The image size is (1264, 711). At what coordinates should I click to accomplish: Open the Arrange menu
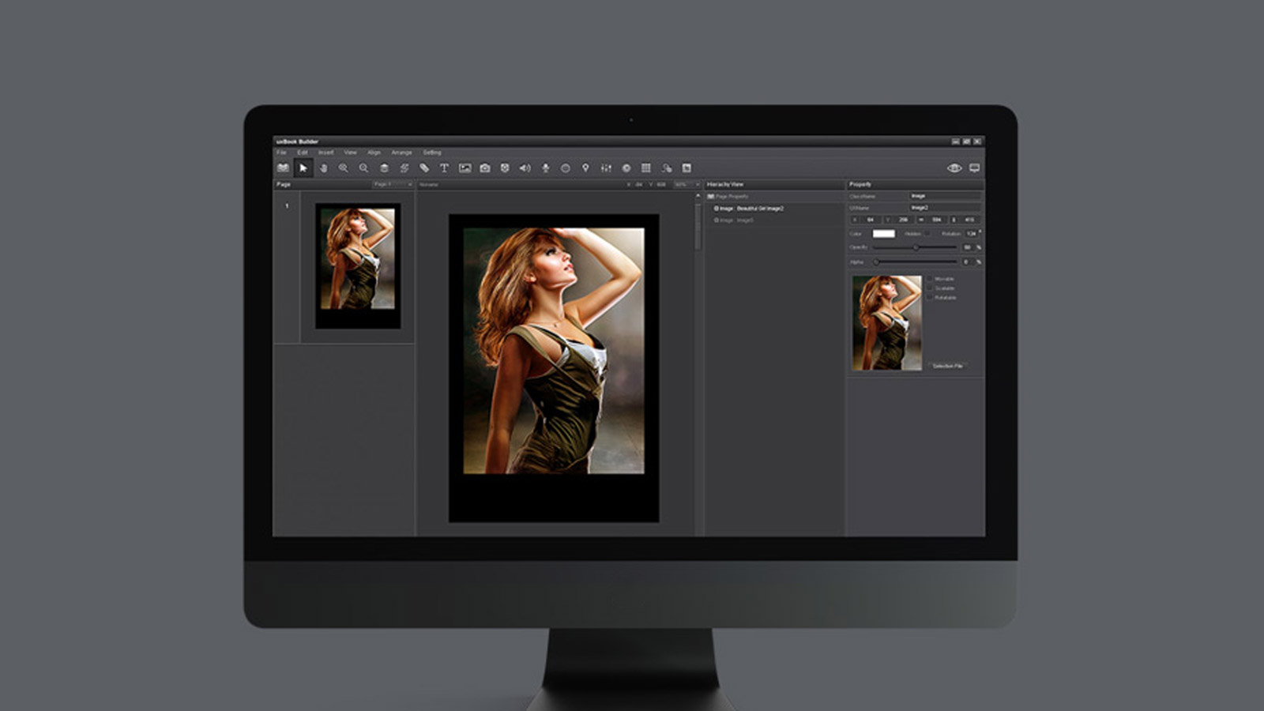pos(401,152)
